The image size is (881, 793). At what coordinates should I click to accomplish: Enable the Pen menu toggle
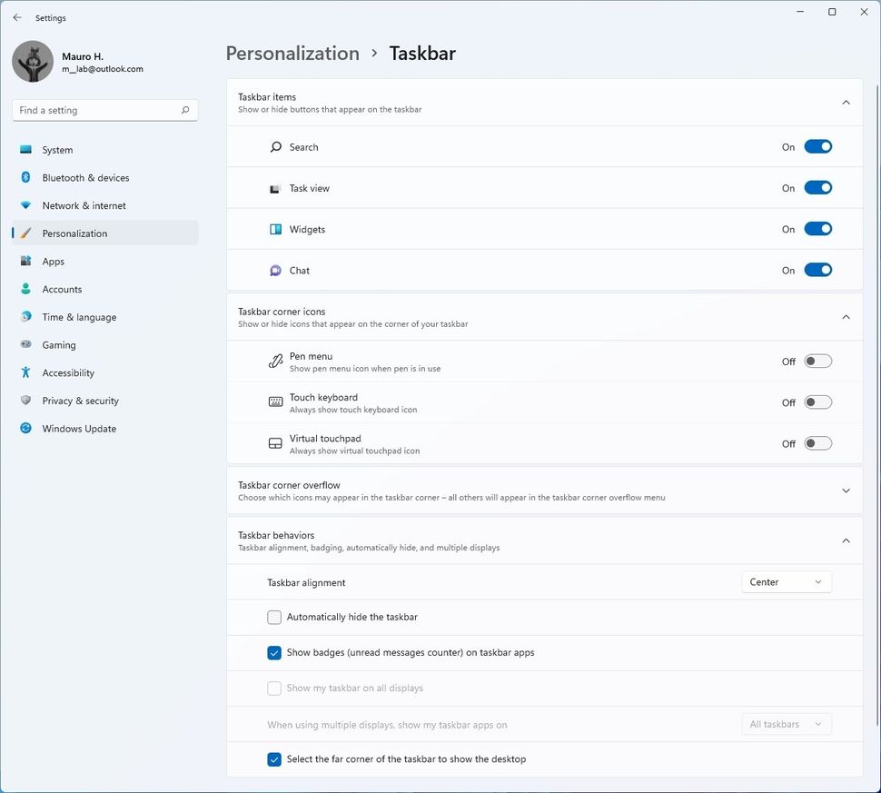pyautogui.click(x=817, y=361)
